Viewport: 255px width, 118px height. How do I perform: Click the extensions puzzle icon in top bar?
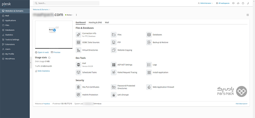pyautogui.click(x=233, y=3)
